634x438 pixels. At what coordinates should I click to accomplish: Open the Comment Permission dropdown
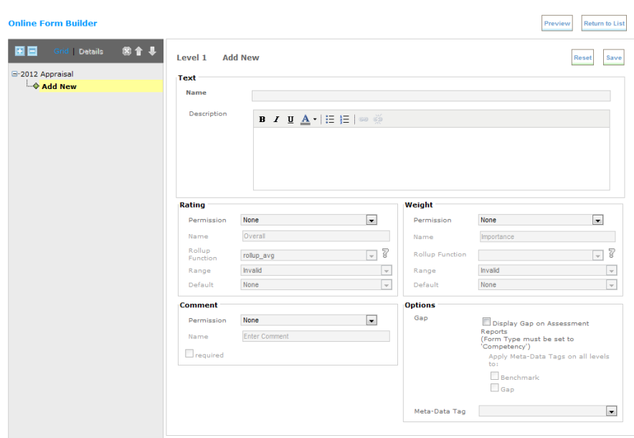[309, 320]
